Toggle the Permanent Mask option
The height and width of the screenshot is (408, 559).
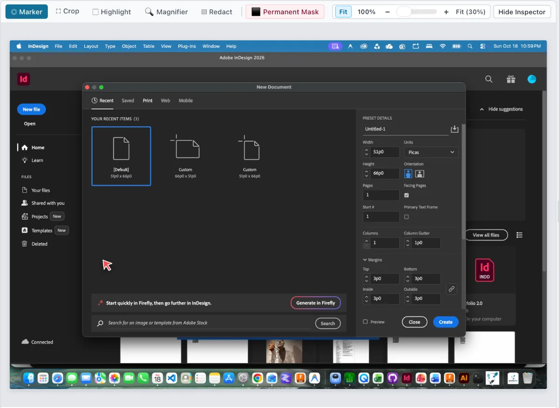click(285, 12)
